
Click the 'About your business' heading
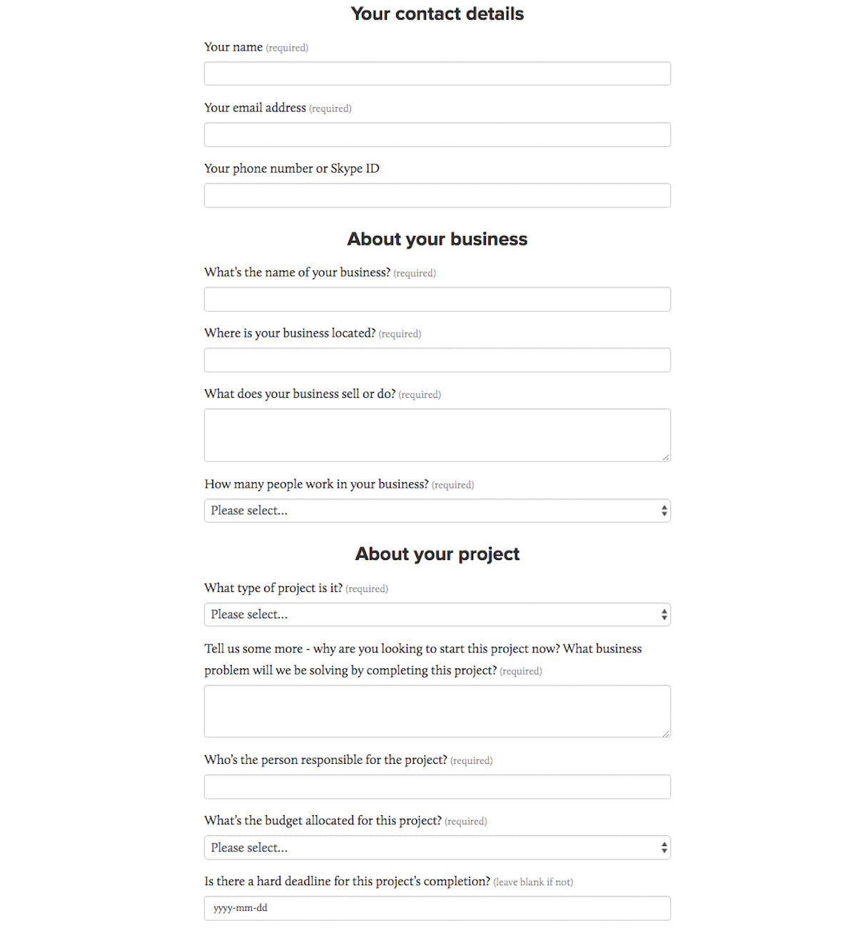(x=437, y=240)
